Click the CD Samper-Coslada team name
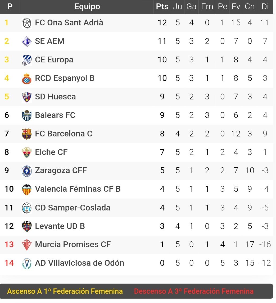The width and height of the screenshot is (276, 303). 73,208
